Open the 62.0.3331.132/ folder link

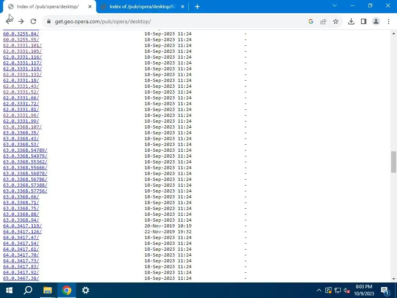[x=22, y=74]
